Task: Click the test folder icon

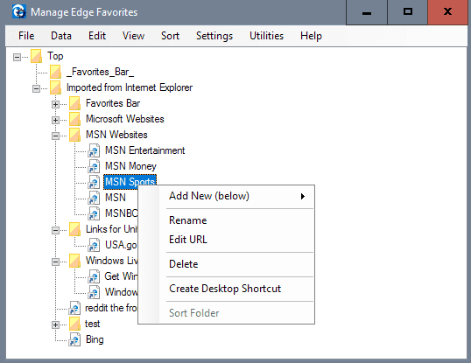Action: [x=74, y=324]
